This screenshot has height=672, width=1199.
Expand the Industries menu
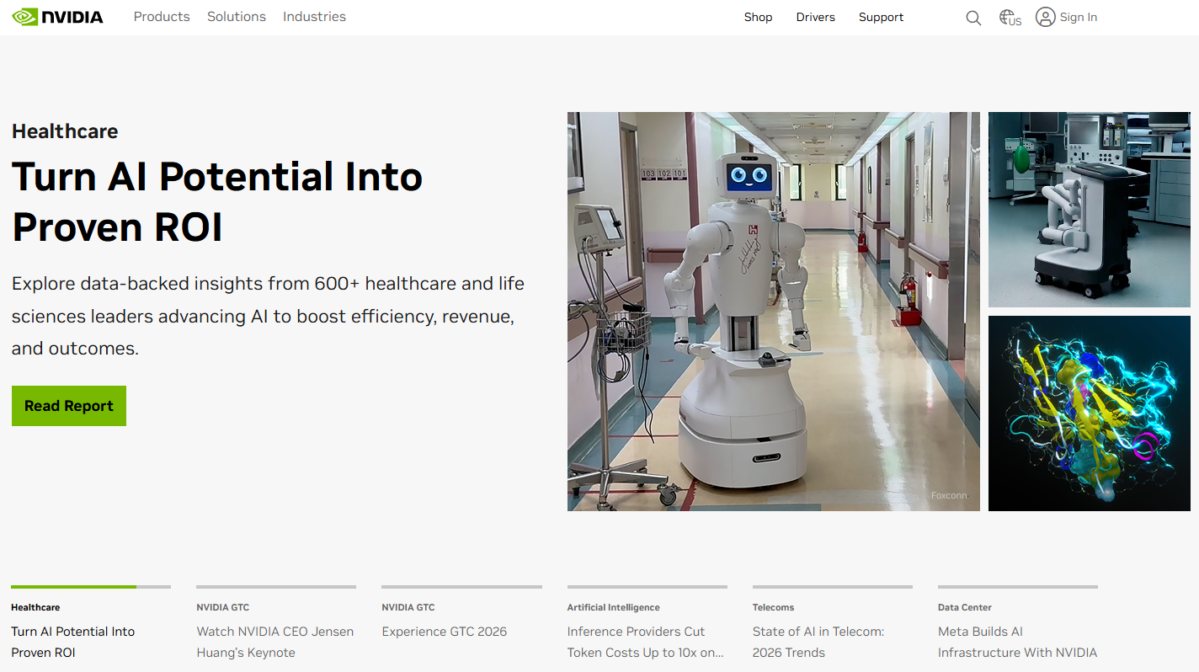[314, 17]
